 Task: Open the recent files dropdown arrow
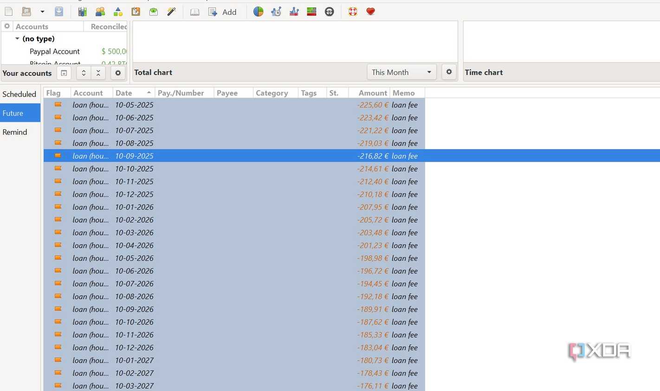coord(42,12)
